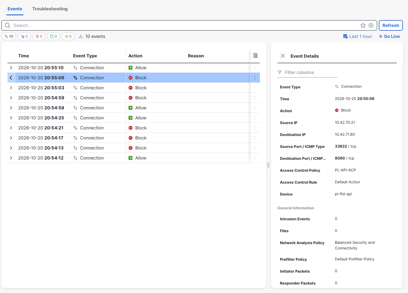Expand the 20:54:21 event row
The width and height of the screenshot is (408, 293).
click(11, 128)
